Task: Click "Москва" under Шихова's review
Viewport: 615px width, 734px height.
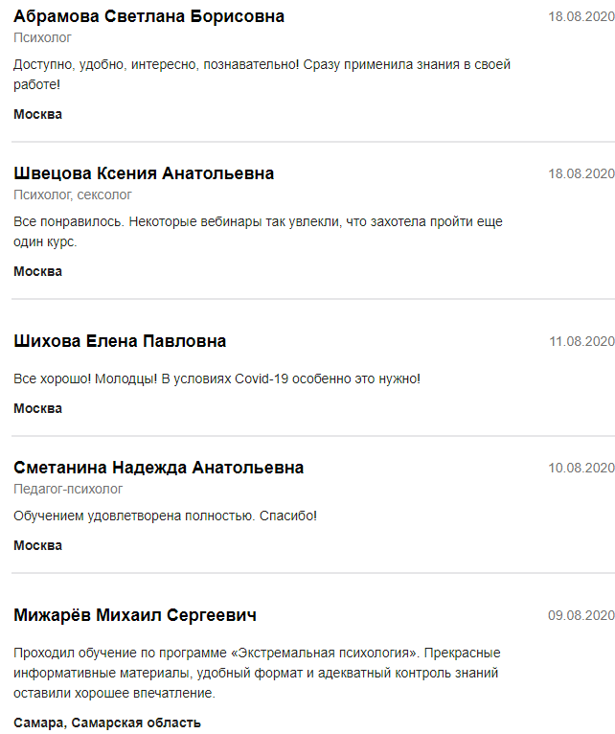Action: 37,408
